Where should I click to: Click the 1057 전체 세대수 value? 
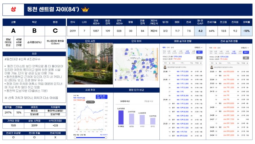coord(96,31)
